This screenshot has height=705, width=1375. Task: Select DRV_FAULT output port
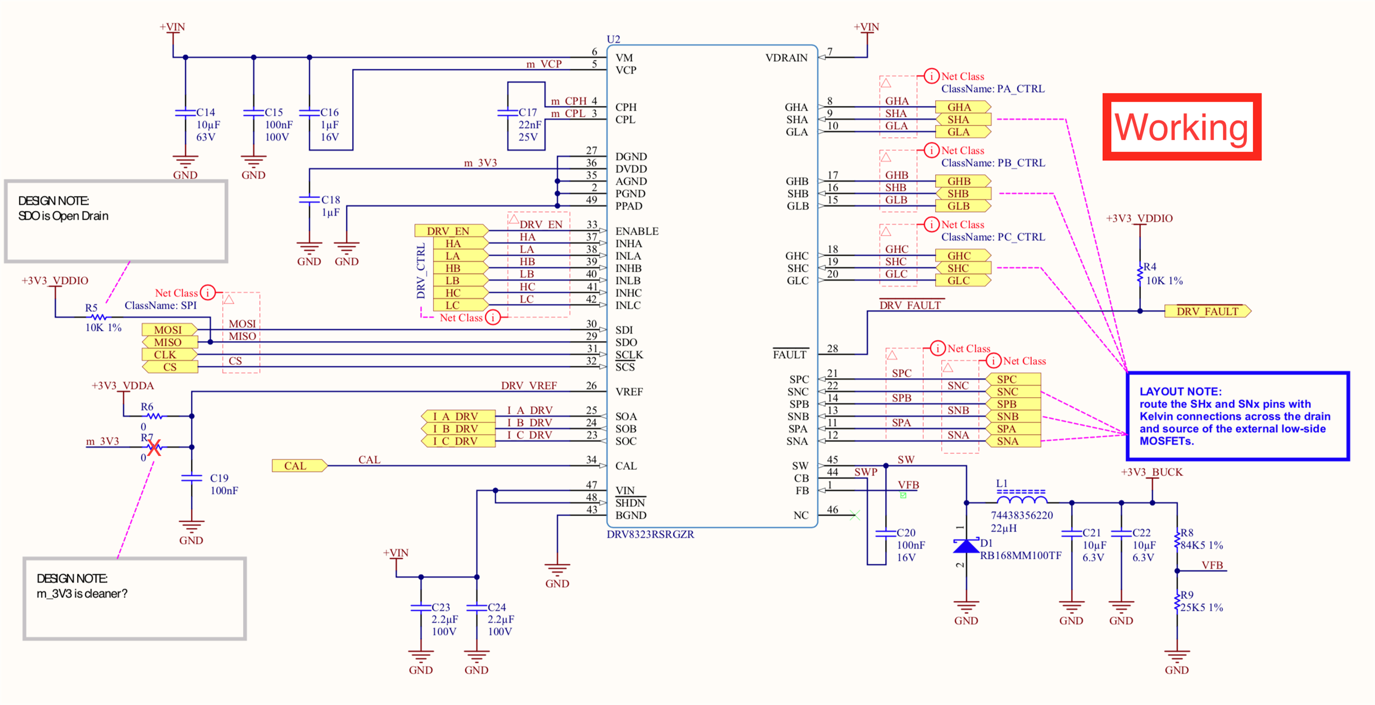pyautogui.click(x=1208, y=311)
